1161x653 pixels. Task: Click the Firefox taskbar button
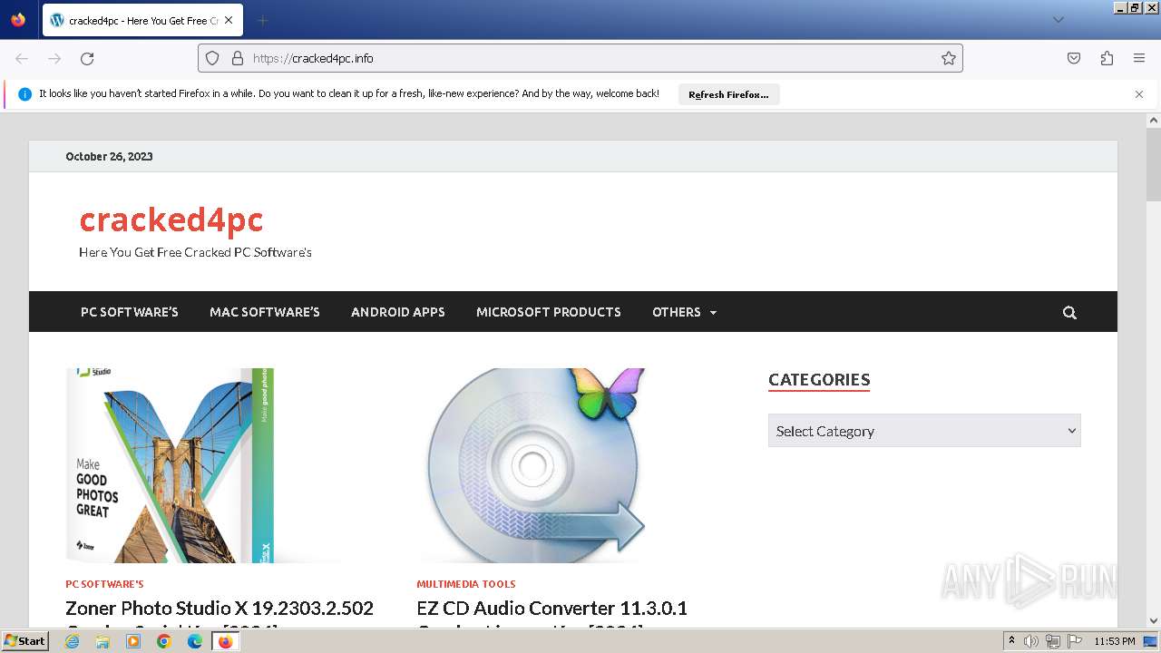225,641
